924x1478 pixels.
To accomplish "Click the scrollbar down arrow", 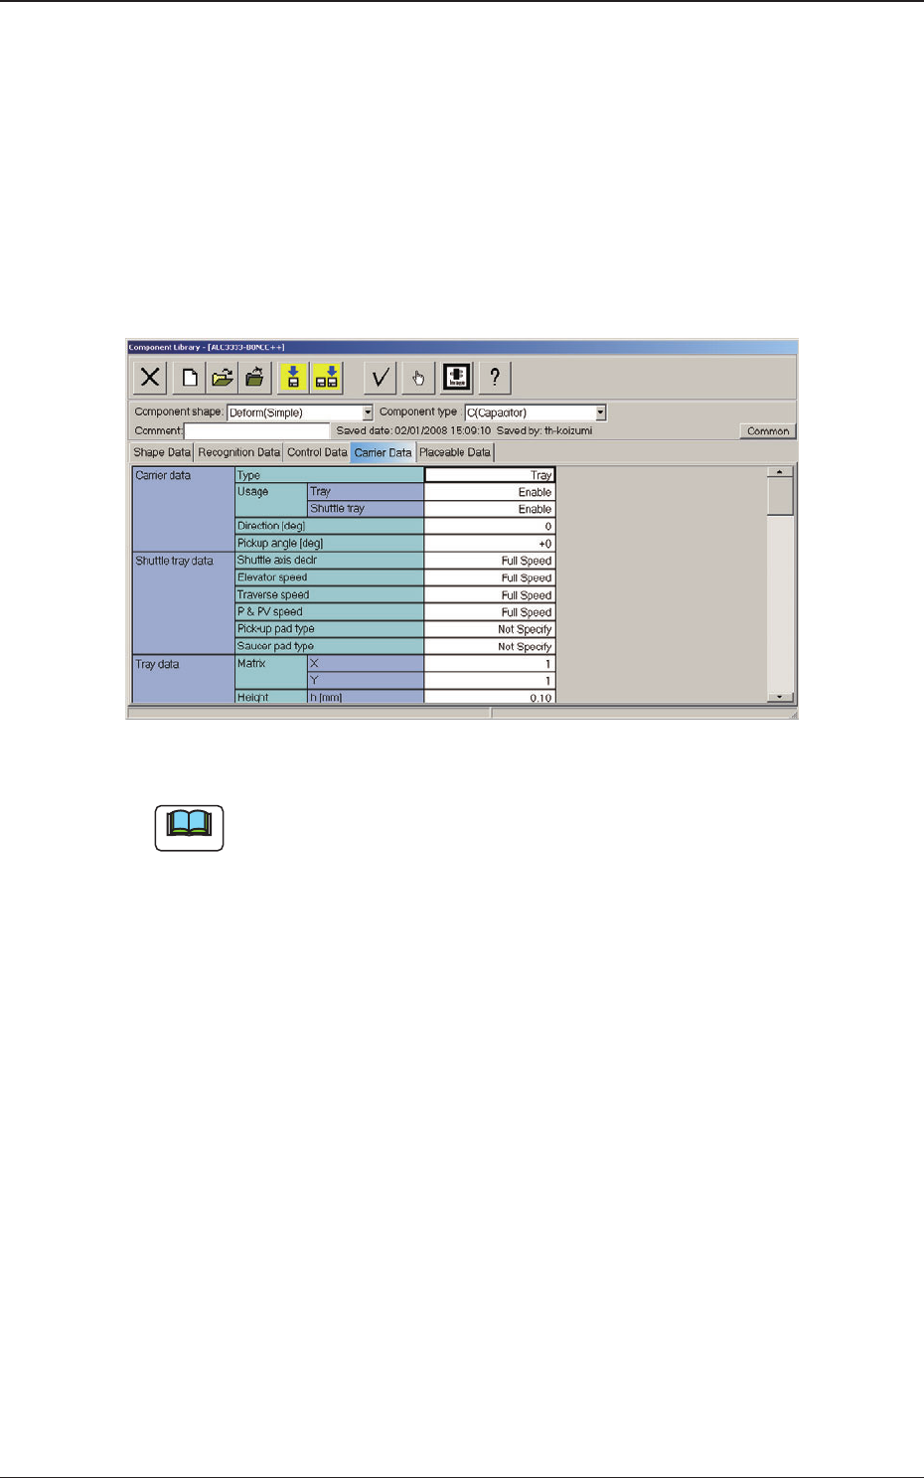I will pyautogui.click(x=781, y=697).
